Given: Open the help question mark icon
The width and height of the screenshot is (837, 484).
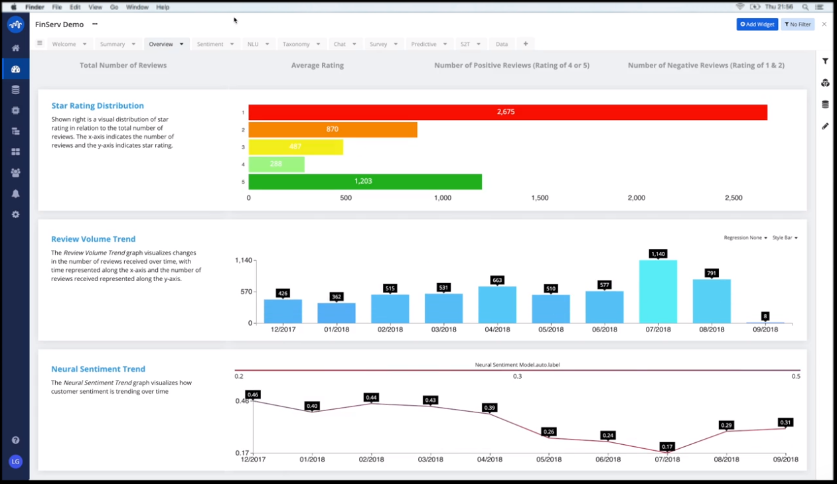Looking at the screenshot, I should pos(15,440).
